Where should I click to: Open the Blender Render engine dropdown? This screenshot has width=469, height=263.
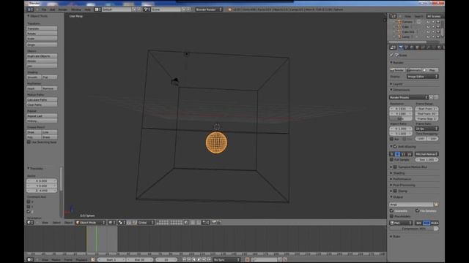pos(209,9)
